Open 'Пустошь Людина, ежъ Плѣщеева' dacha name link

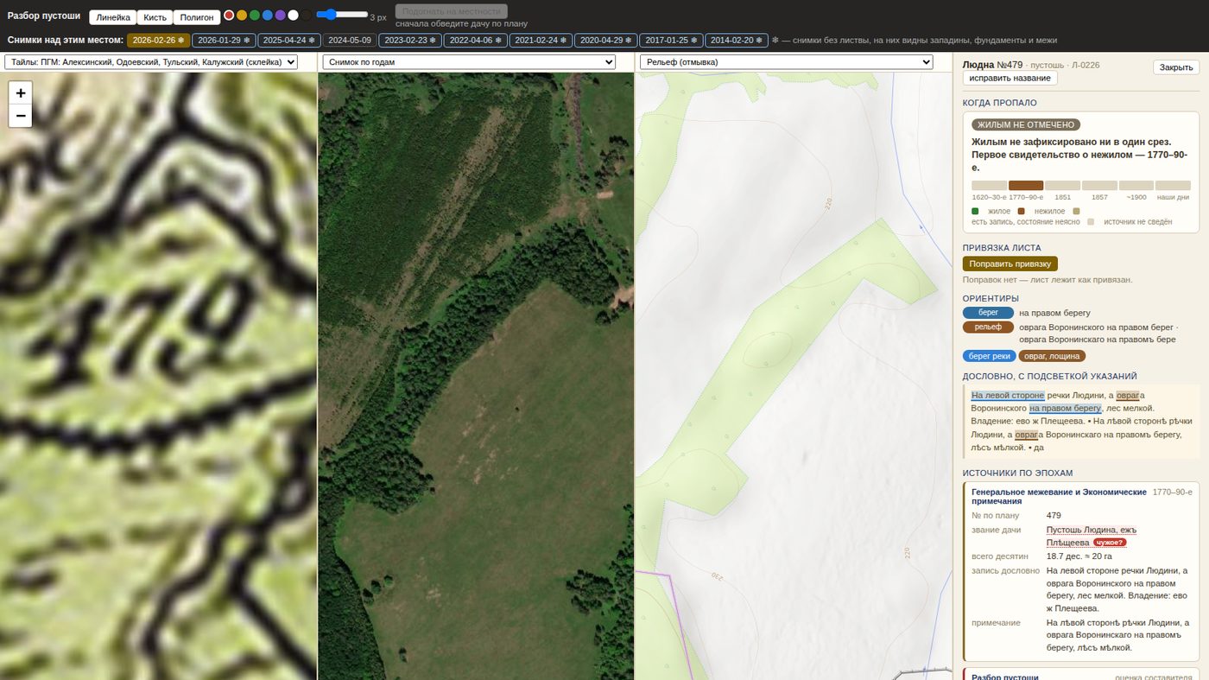1091,536
